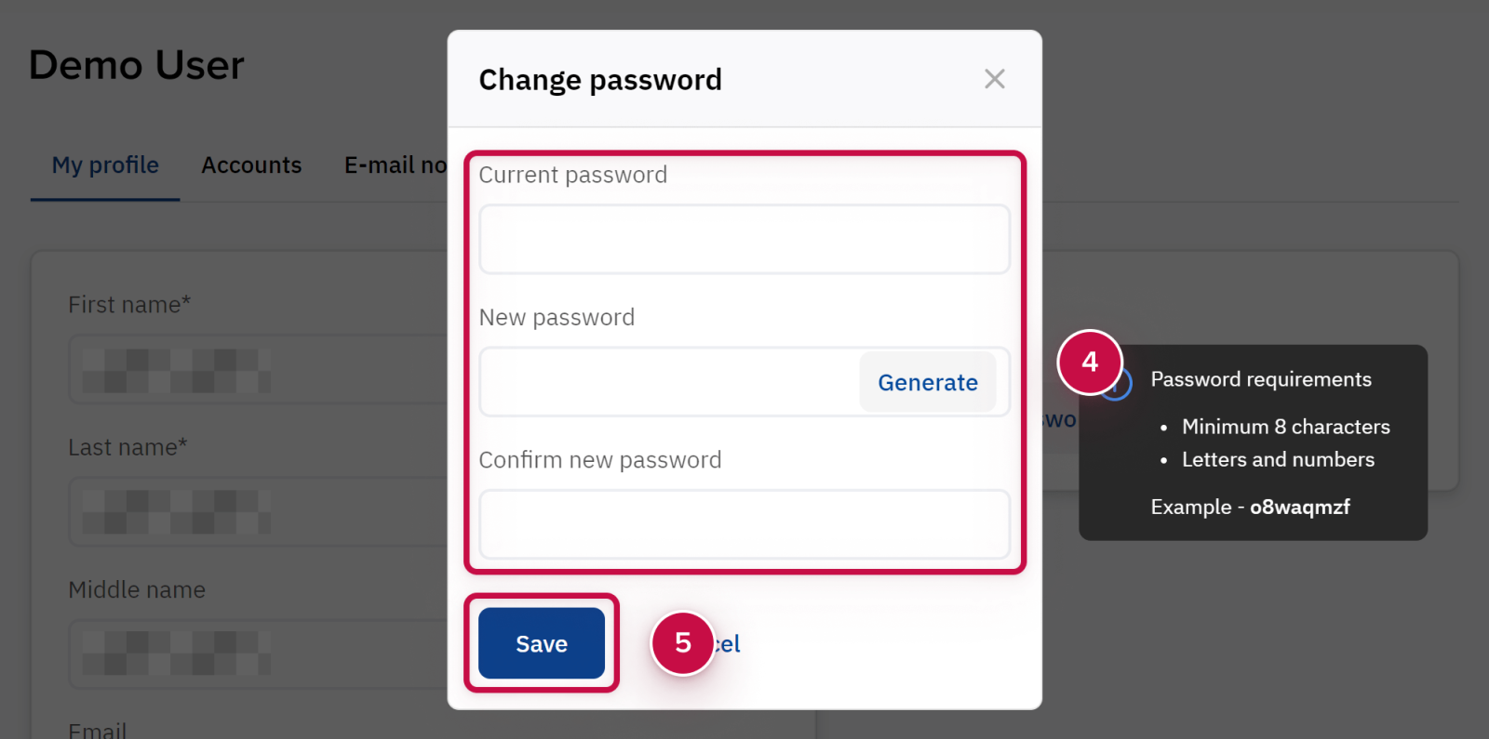Click the red step 5 badge
Viewport: 1489px width, 739px height.
pos(682,642)
